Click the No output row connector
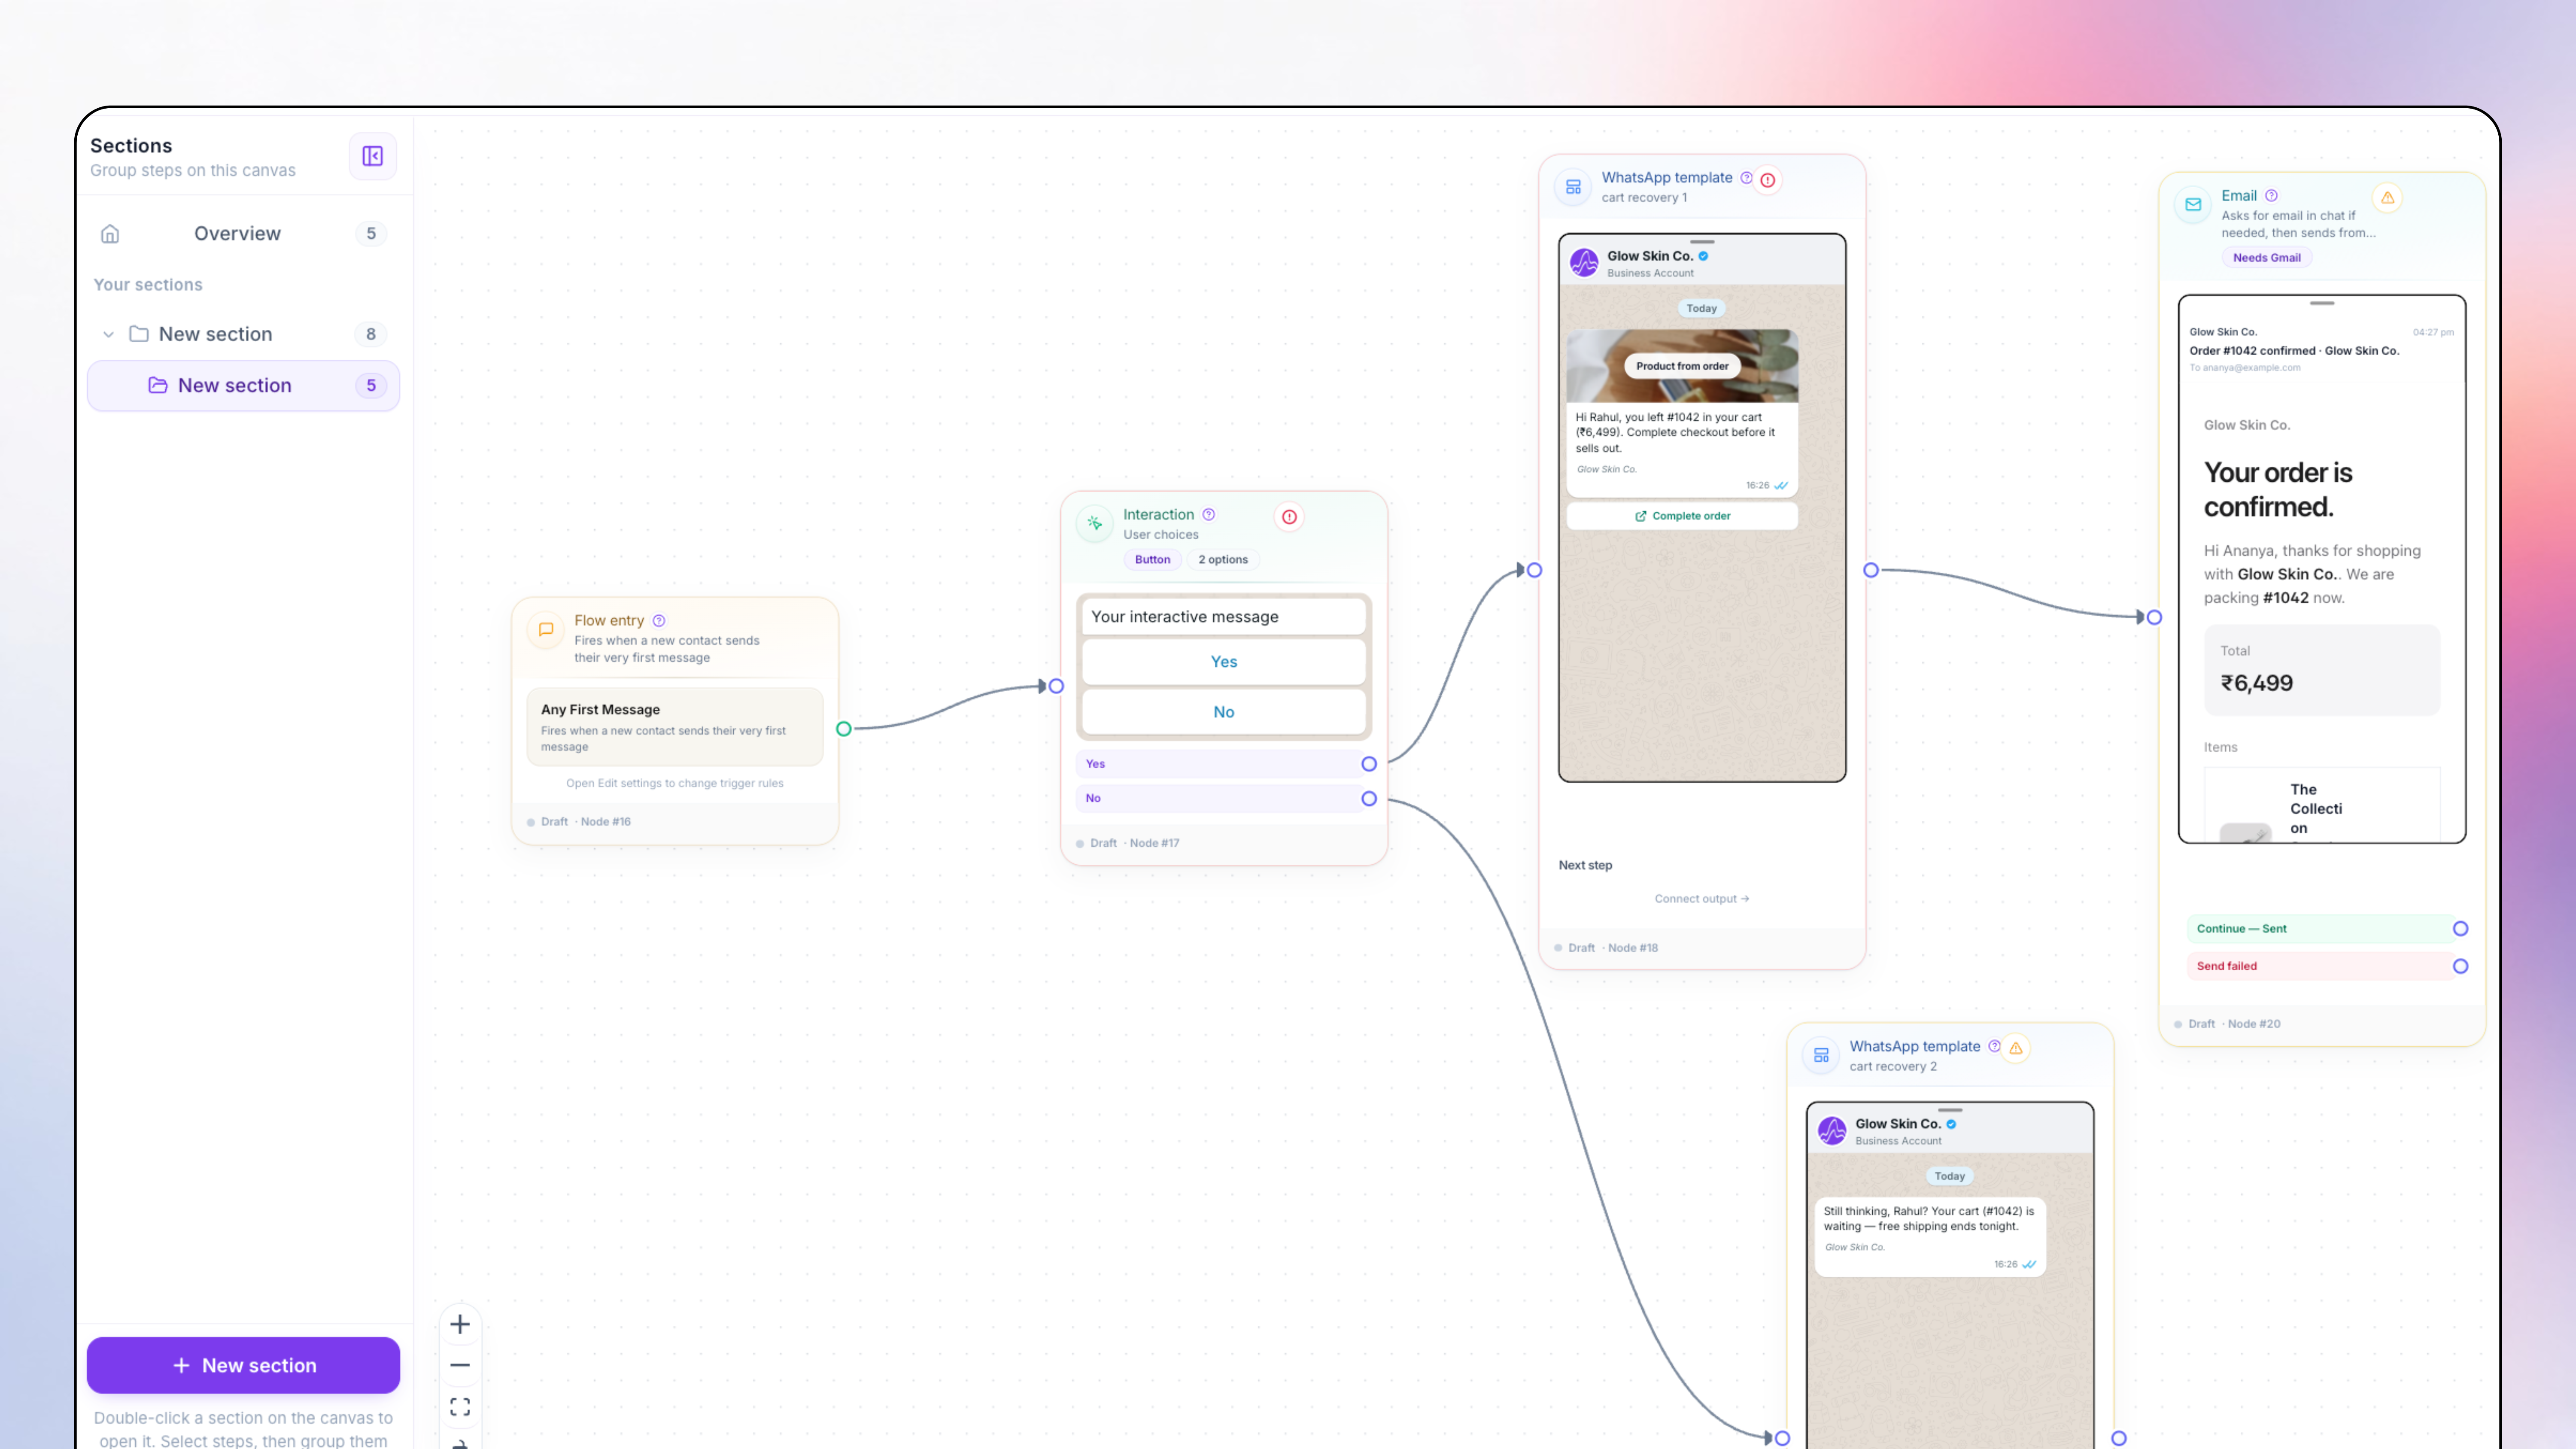This screenshot has height=1449, width=2576. click(1369, 799)
